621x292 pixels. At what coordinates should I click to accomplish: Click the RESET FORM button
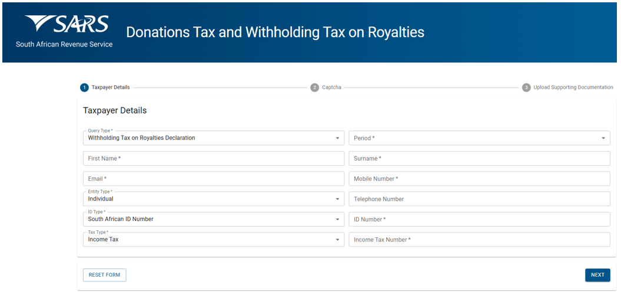(x=105, y=275)
